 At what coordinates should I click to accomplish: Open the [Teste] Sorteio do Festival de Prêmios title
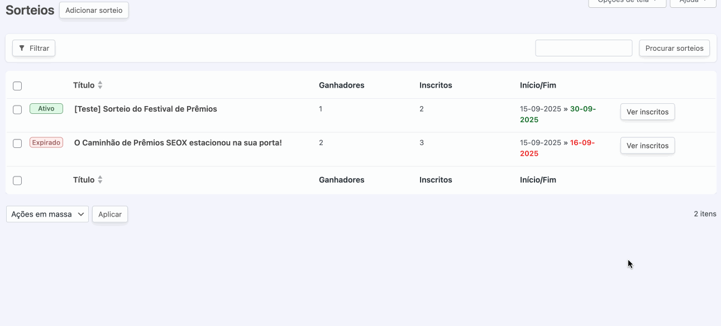click(146, 109)
